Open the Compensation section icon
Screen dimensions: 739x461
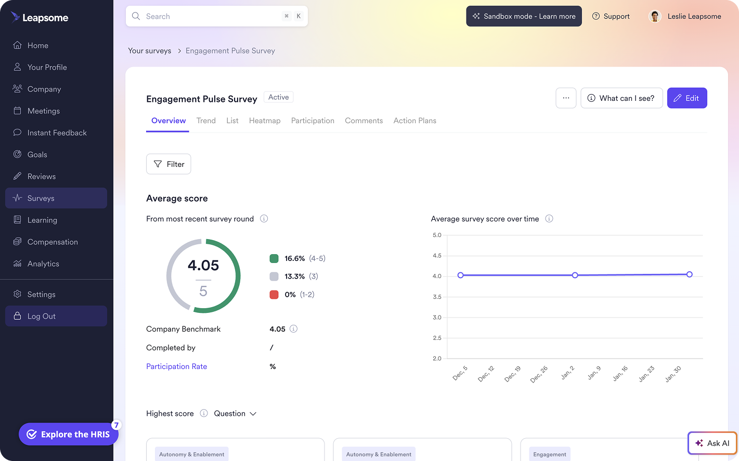(x=17, y=242)
